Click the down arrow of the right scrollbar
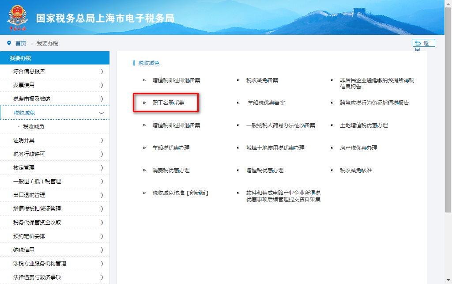452x284 pixels. tap(448, 280)
